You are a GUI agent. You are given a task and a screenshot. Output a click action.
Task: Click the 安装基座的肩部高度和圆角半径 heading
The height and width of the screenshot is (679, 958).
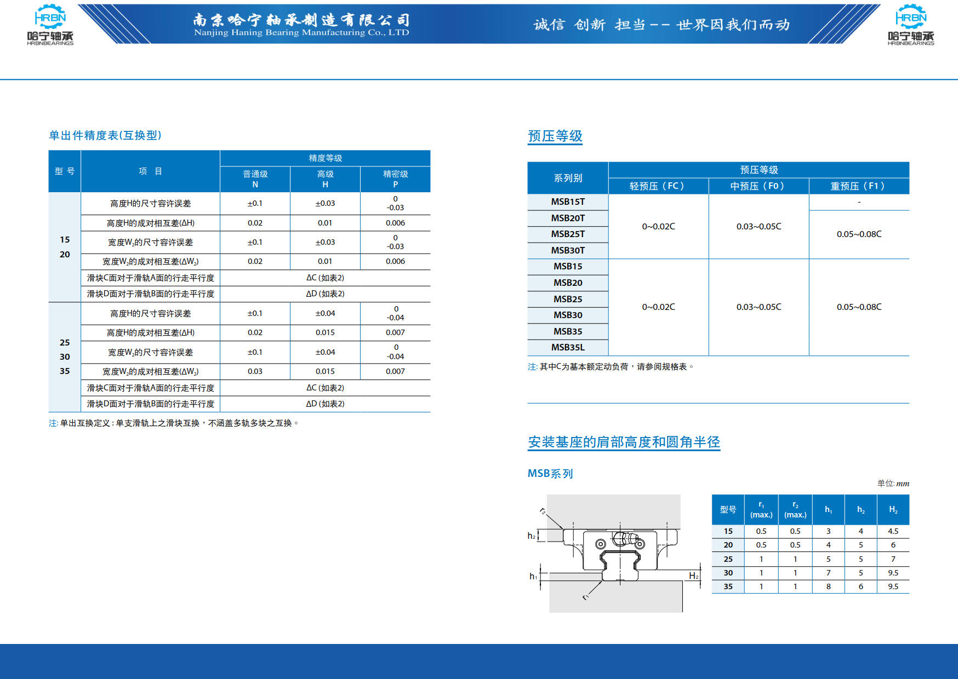coord(624,442)
